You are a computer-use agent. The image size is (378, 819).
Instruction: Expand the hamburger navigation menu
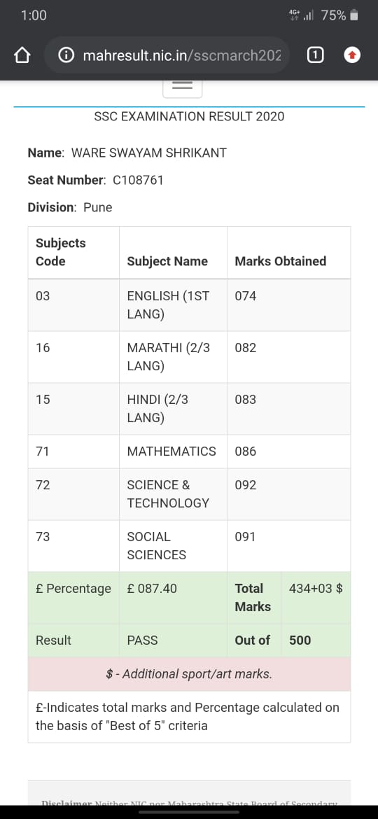(x=182, y=87)
